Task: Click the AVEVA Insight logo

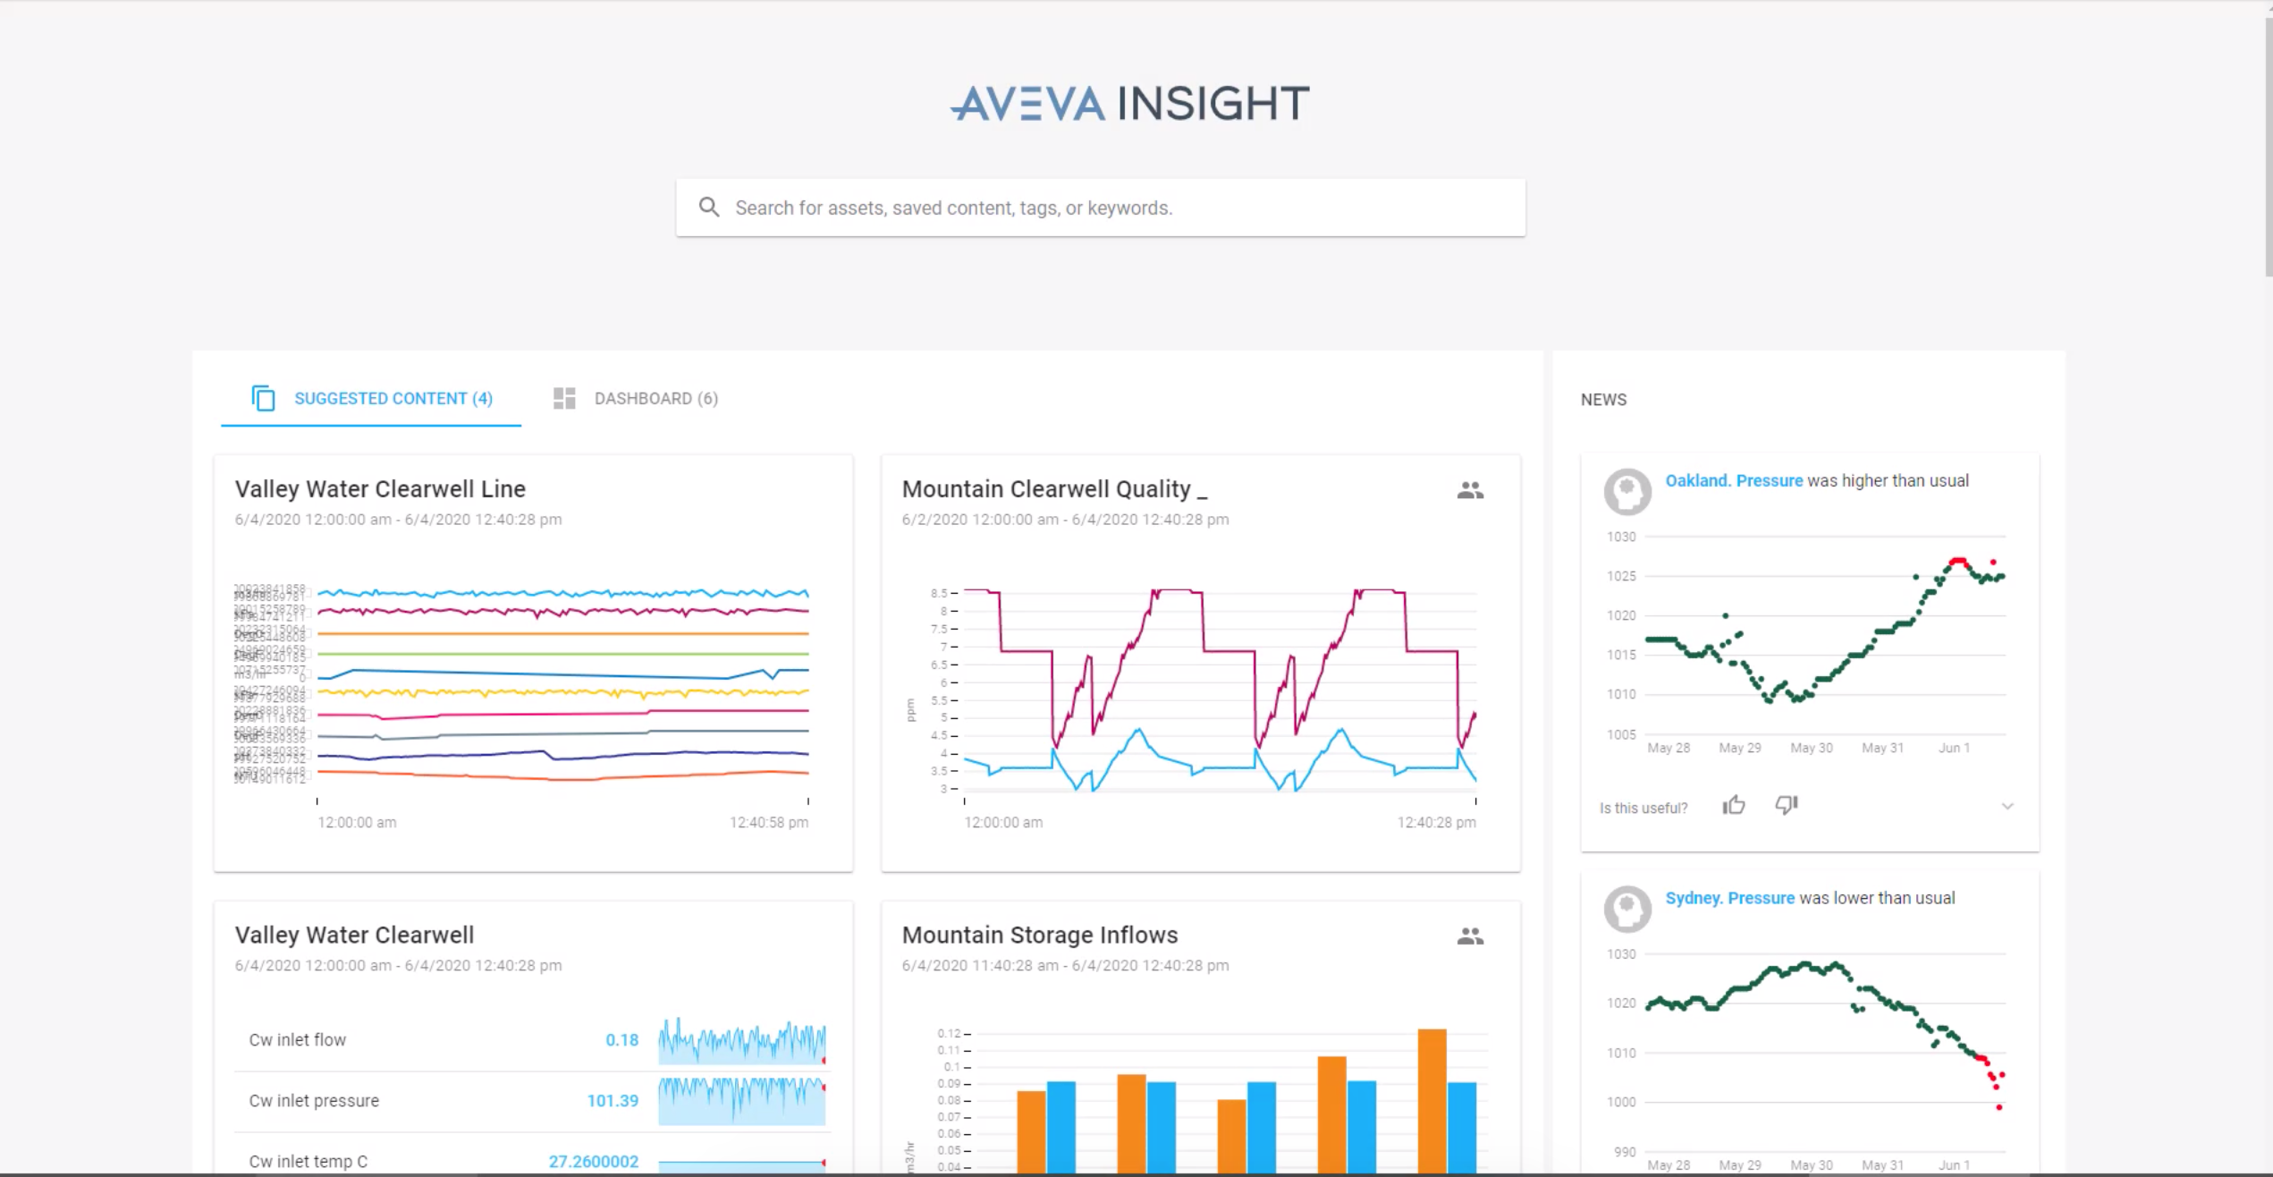Action: tap(1129, 104)
